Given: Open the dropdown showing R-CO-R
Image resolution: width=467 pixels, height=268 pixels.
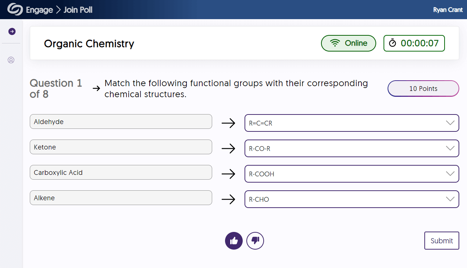Looking at the screenshot, I should point(352,148).
